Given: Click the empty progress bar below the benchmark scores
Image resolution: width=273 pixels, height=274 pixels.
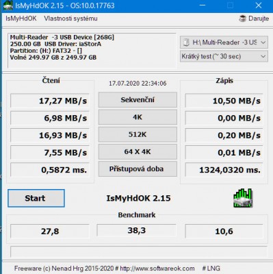Looking at the screenshot, I should click(x=139, y=252).
